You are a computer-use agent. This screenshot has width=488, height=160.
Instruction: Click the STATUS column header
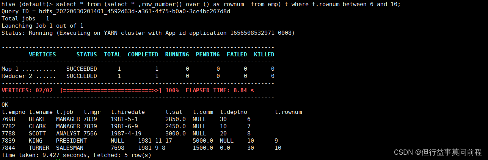[87, 54]
